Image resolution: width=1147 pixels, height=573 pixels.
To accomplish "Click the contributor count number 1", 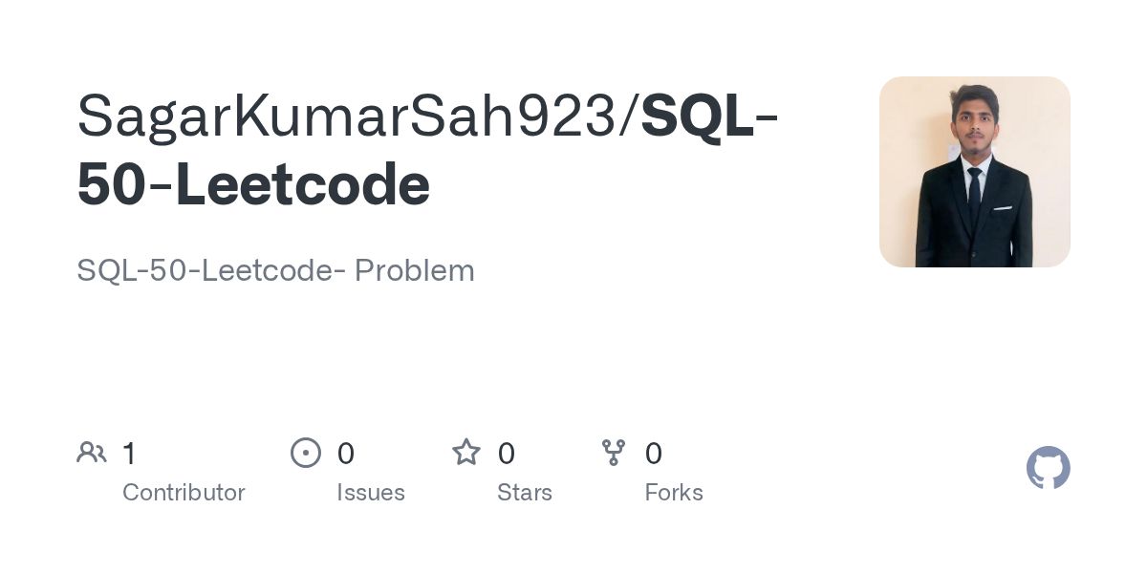I will pos(129,453).
